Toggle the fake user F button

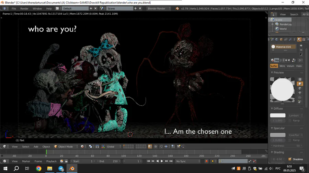[x=283, y=60]
